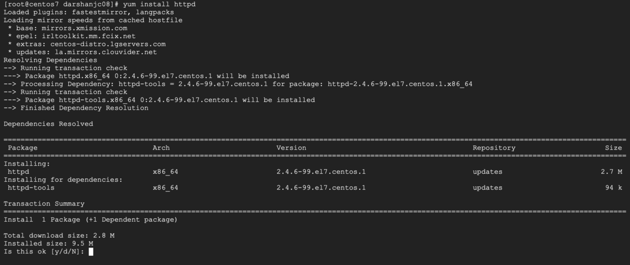Click the httpd-tools package name in table
This screenshot has width=630, height=265.
click(x=31, y=188)
